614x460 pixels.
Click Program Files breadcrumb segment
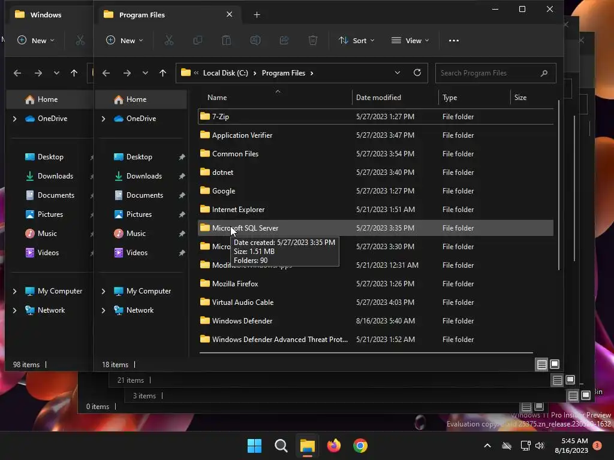284,72
